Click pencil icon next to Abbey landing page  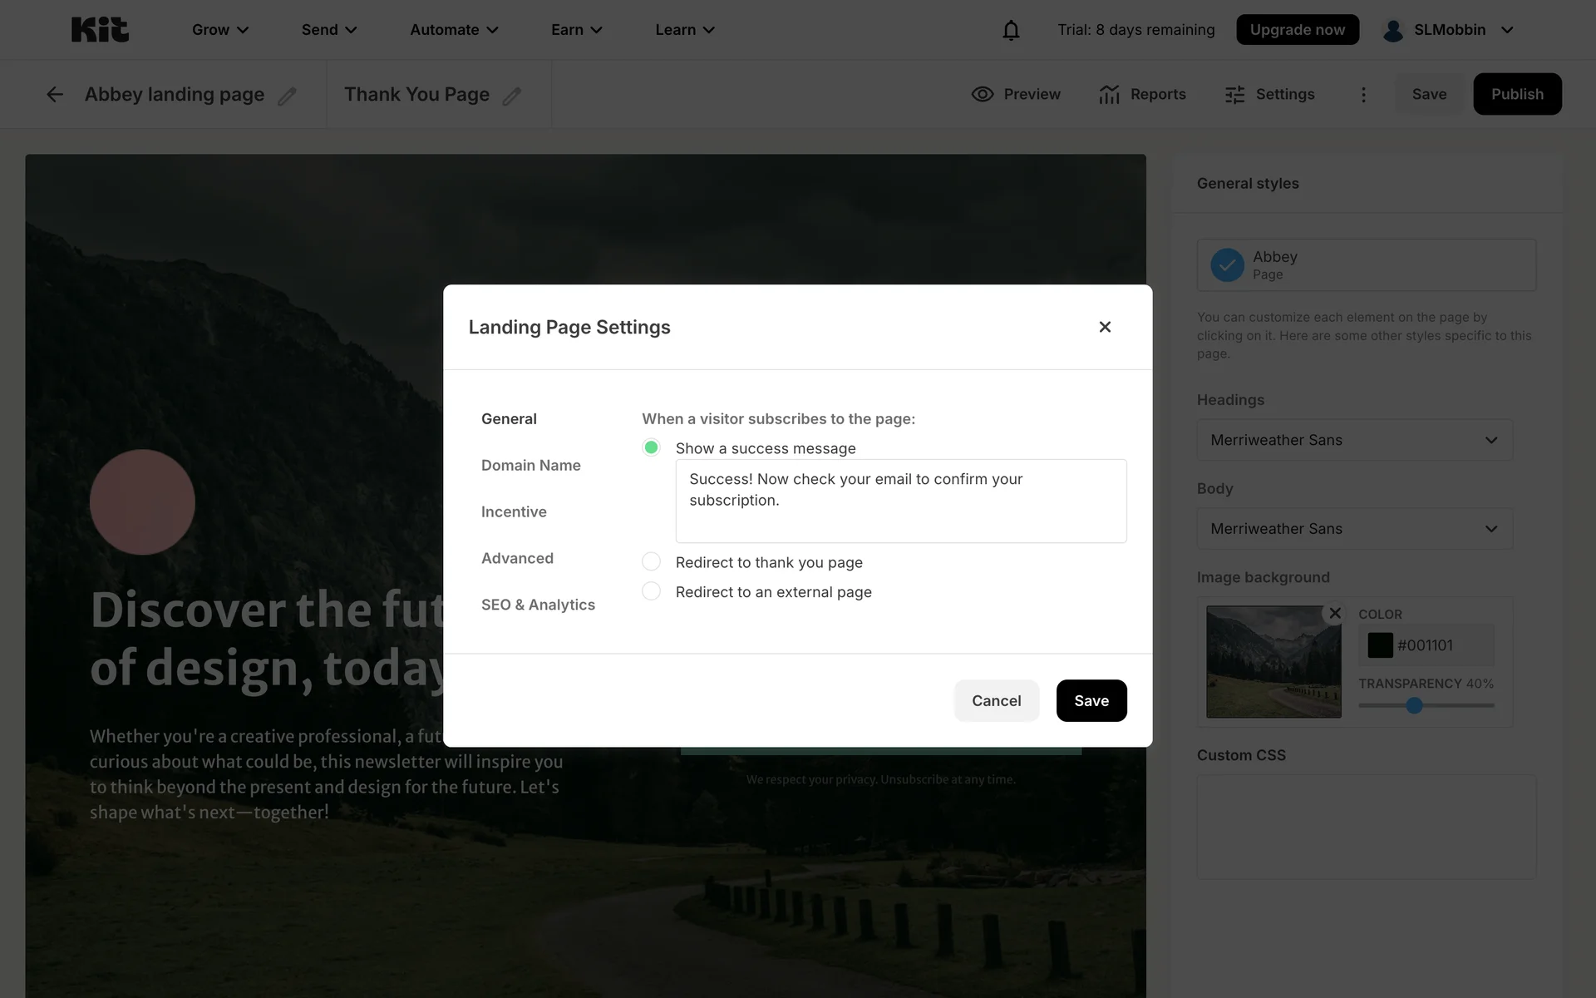[x=287, y=96]
